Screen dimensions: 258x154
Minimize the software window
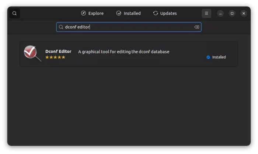[x=220, y=13]
